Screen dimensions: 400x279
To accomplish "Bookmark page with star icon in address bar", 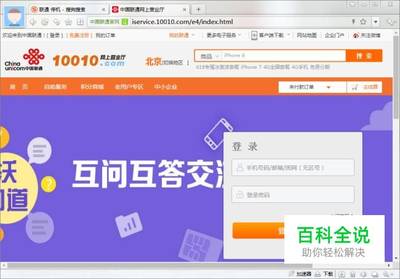I will click(x=363, y=22).
